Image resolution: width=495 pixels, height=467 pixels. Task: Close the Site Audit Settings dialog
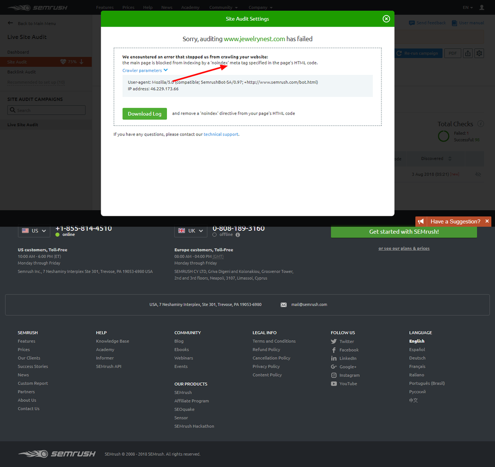[386, 19]
